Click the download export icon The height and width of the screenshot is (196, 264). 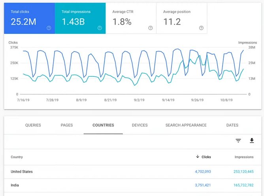[x=252, y=141]
